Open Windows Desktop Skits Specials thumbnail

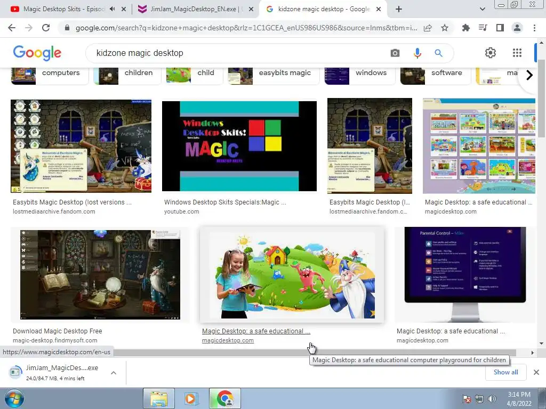pos(239,146)
